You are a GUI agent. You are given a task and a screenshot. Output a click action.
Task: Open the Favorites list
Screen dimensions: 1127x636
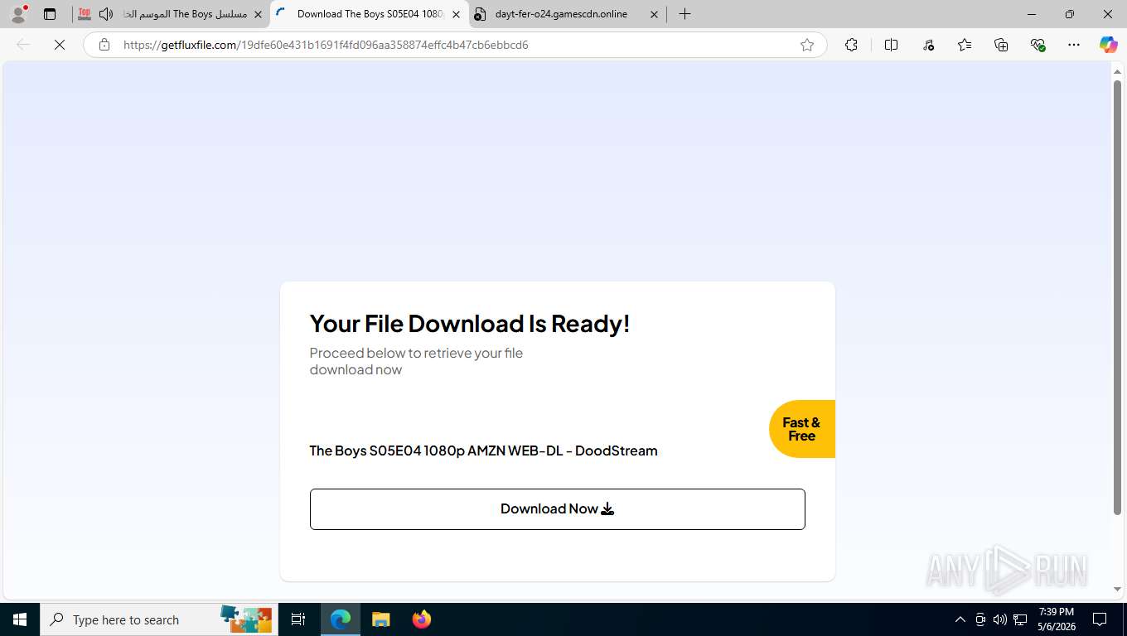[964, 45]
